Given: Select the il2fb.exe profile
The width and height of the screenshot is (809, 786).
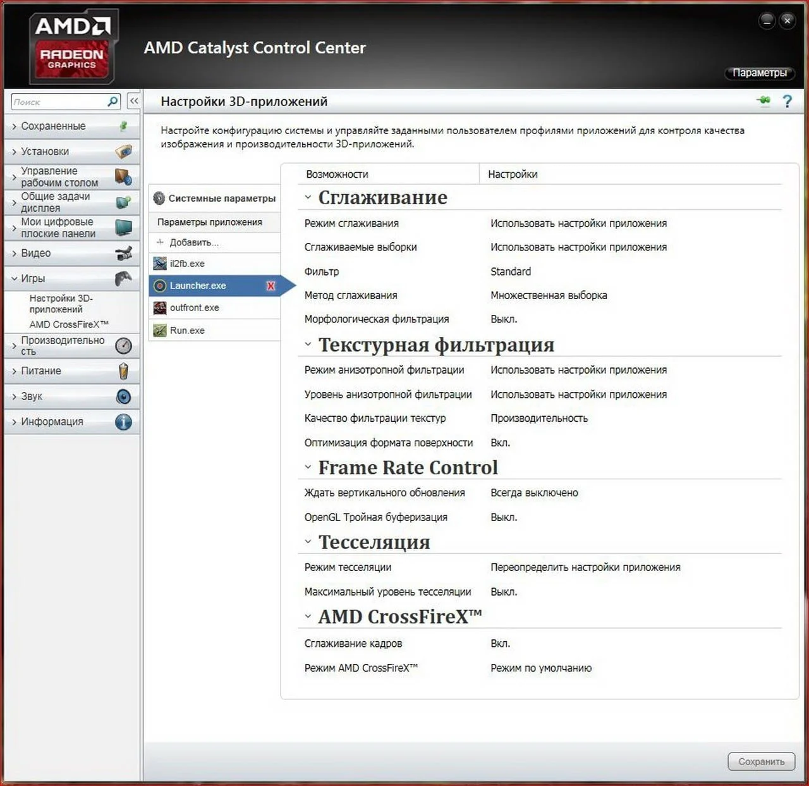Looking at the screenshot, I should pyautogui.click(x=215, y=264).
